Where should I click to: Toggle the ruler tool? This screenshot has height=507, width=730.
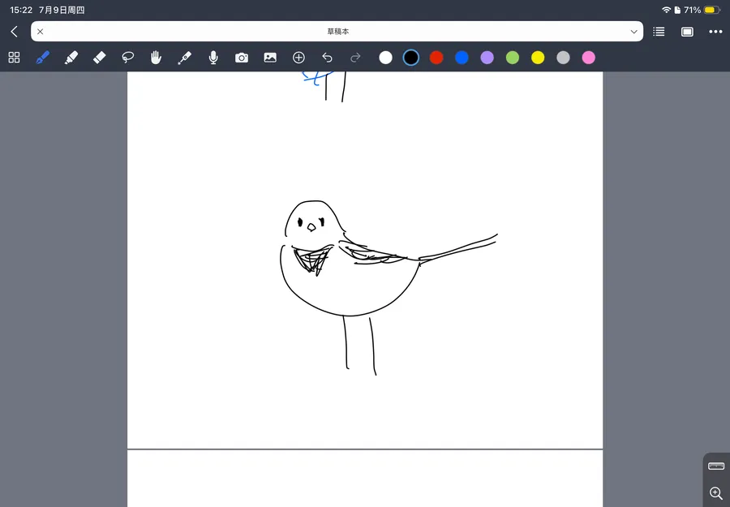pyautogui.click(x=716, y=466)
